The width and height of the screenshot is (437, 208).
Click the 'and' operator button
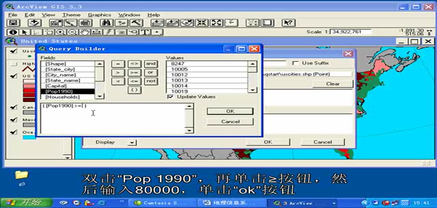(x=151, y=64)
